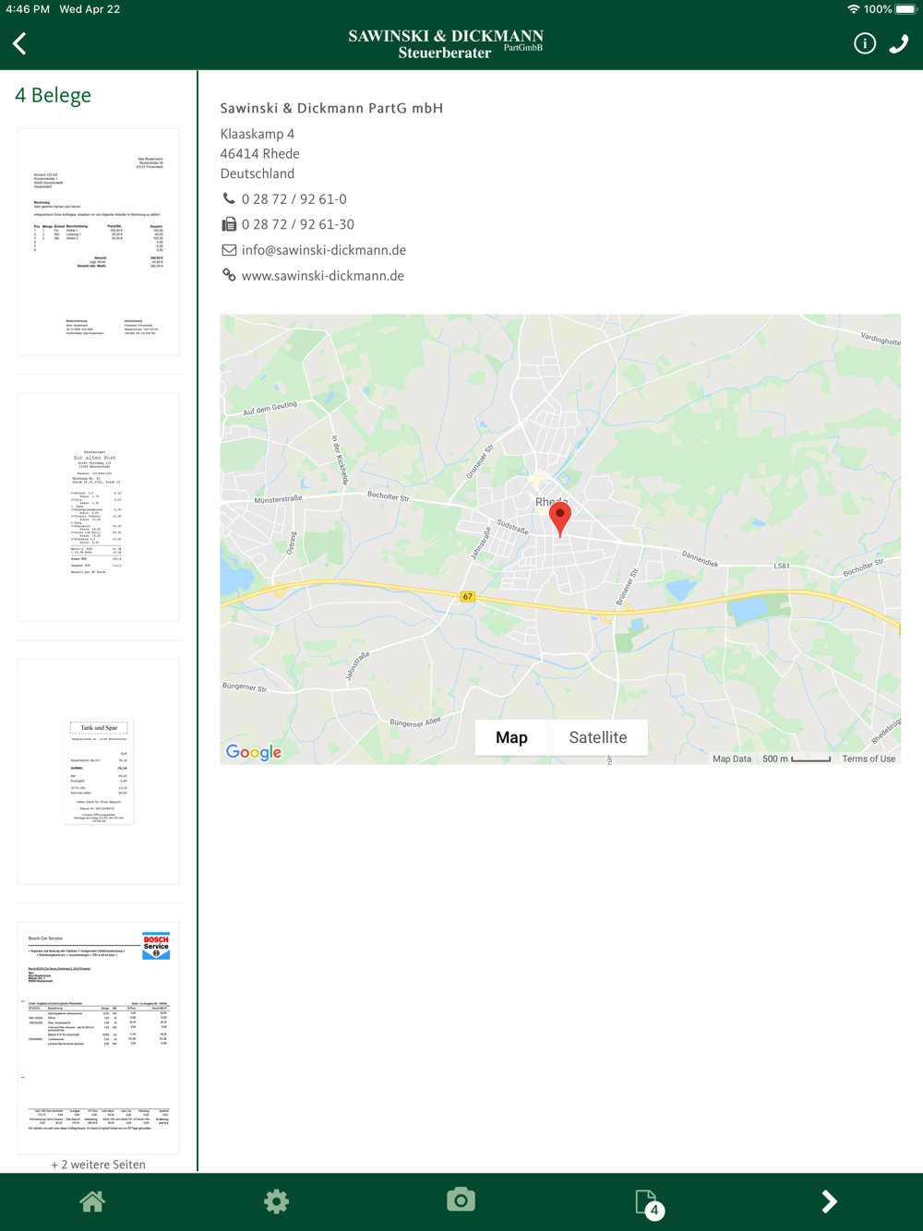This screenshot has height=1231, width=923.
Task: Tap fax number 0 28 72 / 92 61-30
Action: (x=298, y=224)
